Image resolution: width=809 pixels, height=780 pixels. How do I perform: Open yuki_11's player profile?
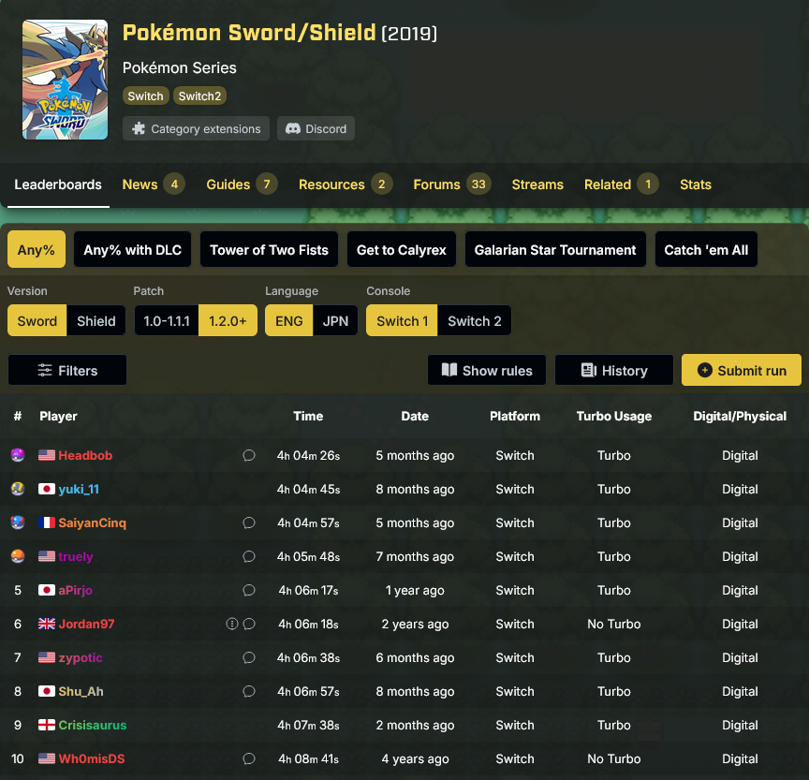tap(79, 489)
